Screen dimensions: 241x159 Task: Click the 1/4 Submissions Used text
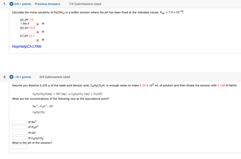[85, 4]
